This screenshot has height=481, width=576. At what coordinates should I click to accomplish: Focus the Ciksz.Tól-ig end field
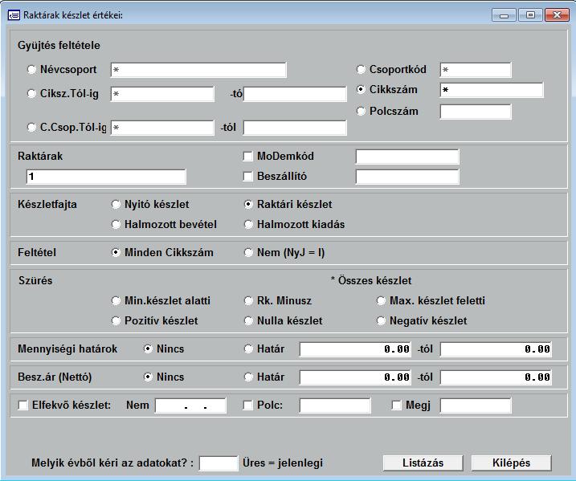coord(295,94)
